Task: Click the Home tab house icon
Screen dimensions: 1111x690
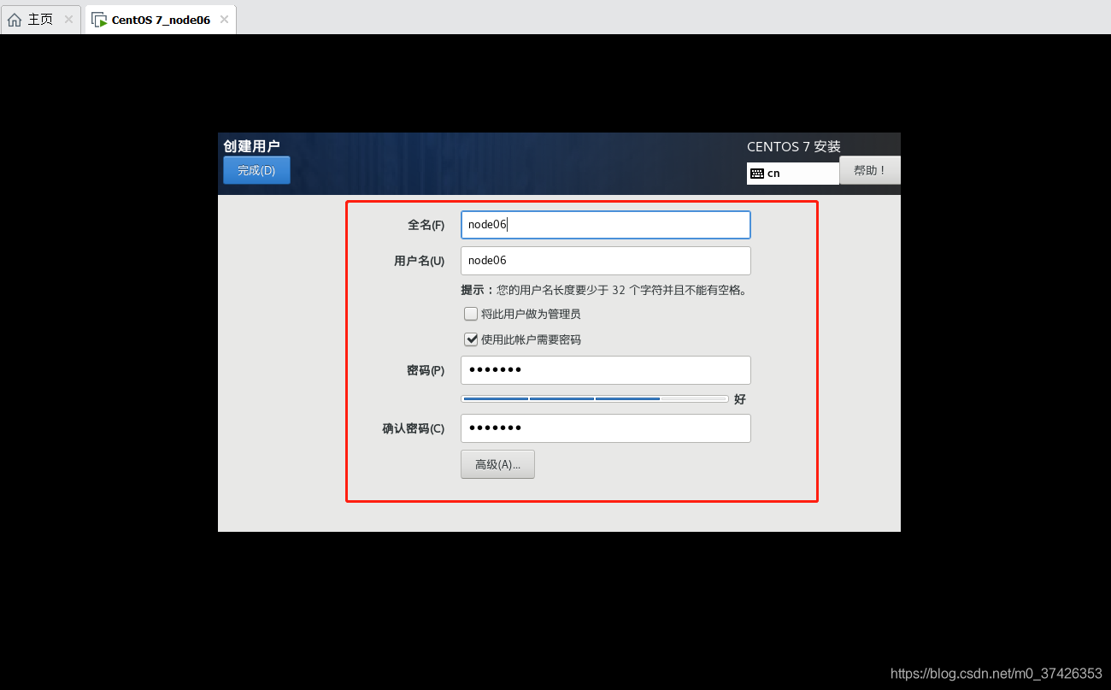Action: coord(15,20)
